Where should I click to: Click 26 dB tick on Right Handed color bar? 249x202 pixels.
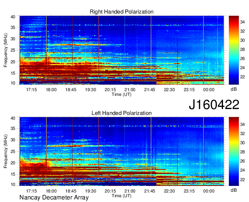[x=242, y=59]
